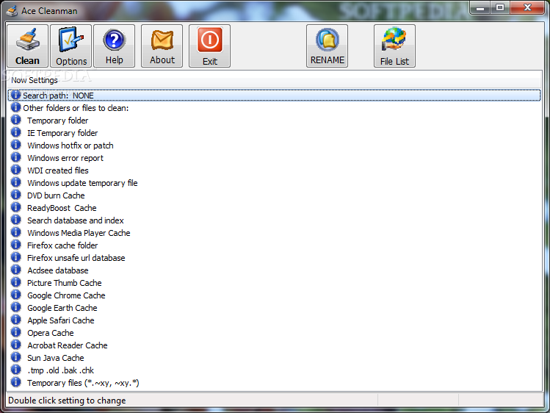The image size is (550, 413).
Task: Click info icon beside WDI created files
Action: pyautogui.click(x=15, y=170)
